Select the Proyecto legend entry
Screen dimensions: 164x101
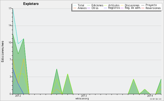tap(149, 5)
